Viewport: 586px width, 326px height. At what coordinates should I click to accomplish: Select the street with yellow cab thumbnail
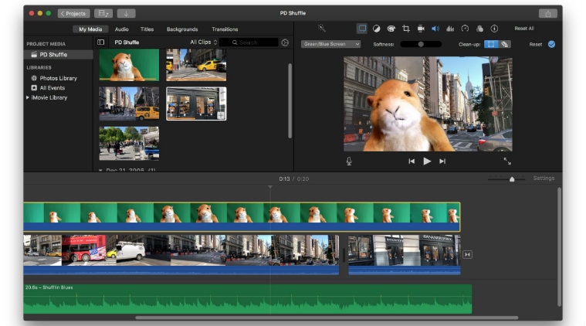point(129,104)
